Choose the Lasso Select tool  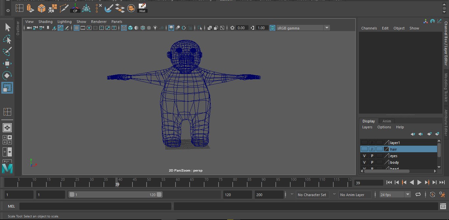7,40
